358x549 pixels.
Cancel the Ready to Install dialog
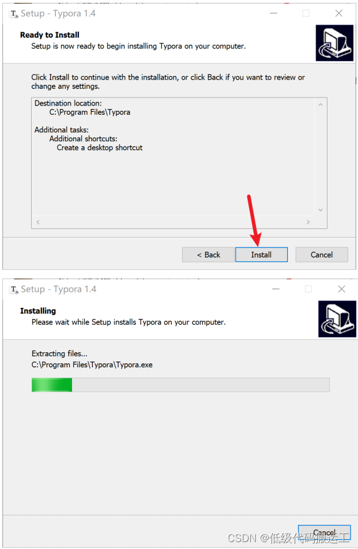(x=322, y=254)
